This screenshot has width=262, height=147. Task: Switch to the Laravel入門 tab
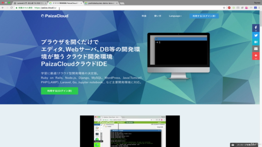pyautogui.click(x=29, y=3)
